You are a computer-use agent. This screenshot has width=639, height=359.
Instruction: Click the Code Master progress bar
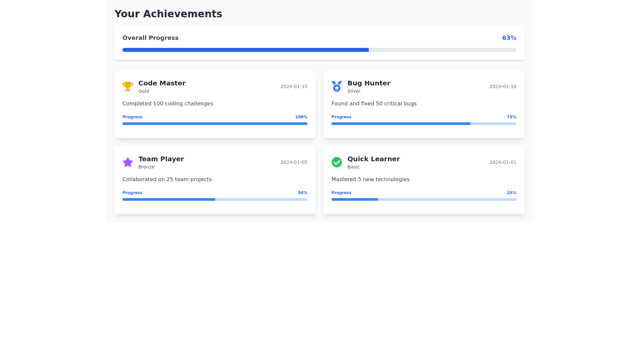click(215, 124)
